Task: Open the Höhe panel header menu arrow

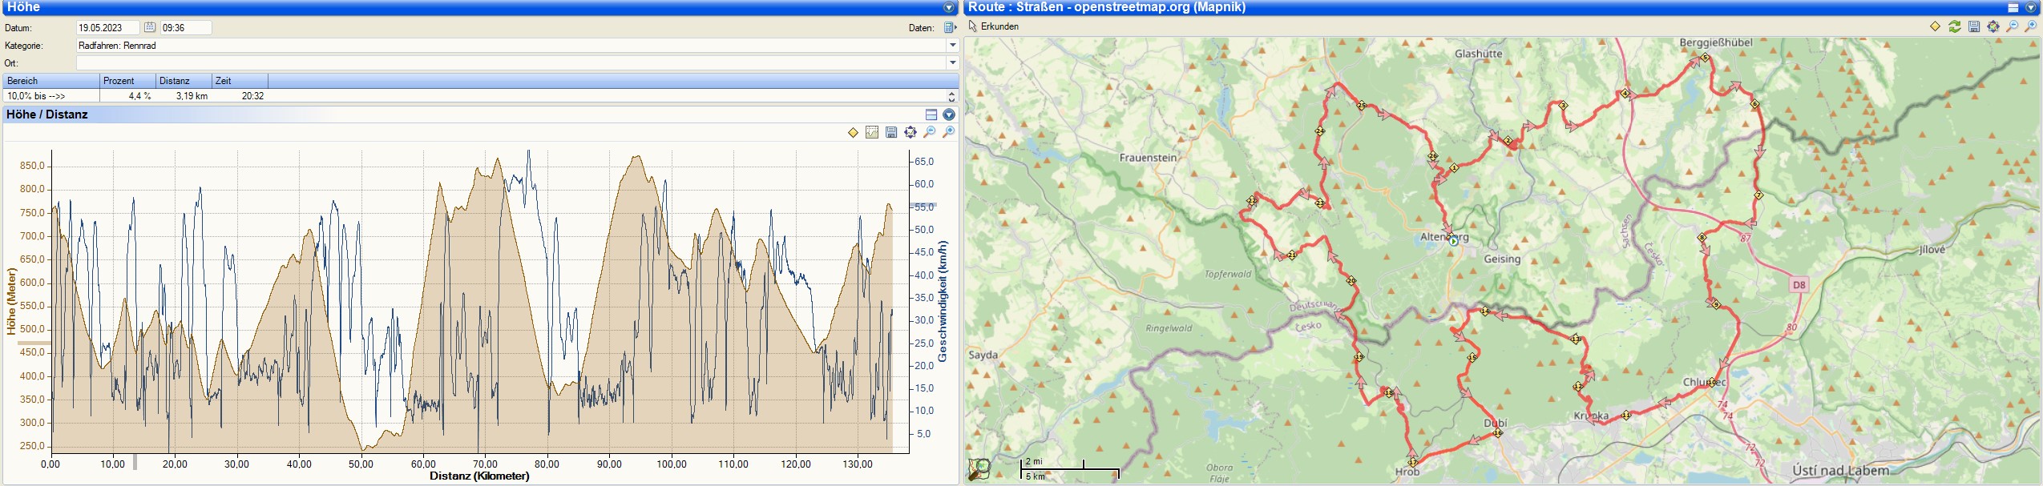Action: [x=949, y=7]
